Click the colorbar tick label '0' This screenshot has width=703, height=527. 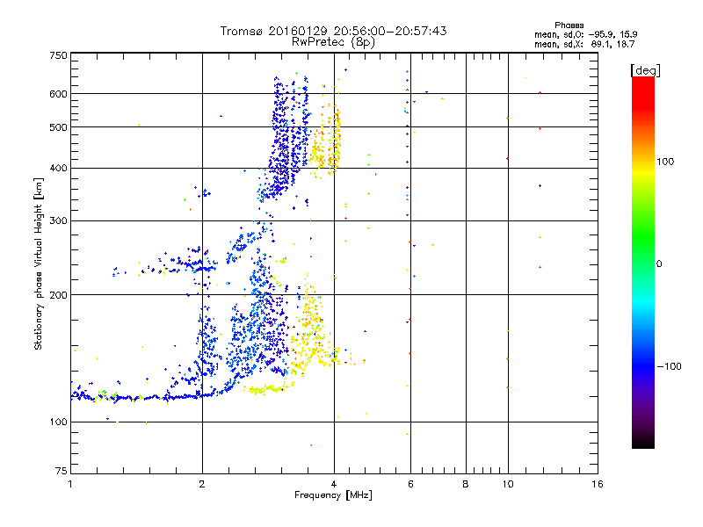659,264
